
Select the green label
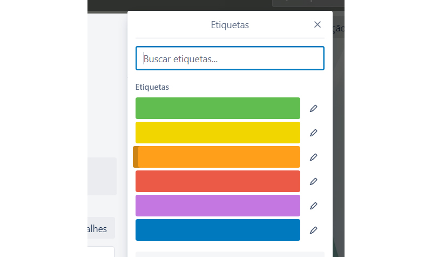(218, 108)
